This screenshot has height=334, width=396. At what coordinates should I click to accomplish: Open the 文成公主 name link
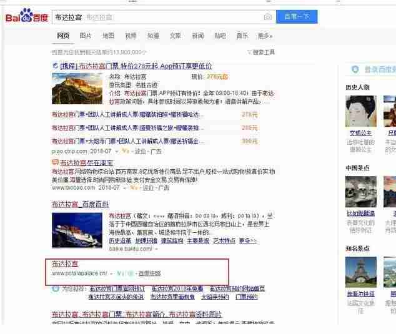tap(360, 133)
